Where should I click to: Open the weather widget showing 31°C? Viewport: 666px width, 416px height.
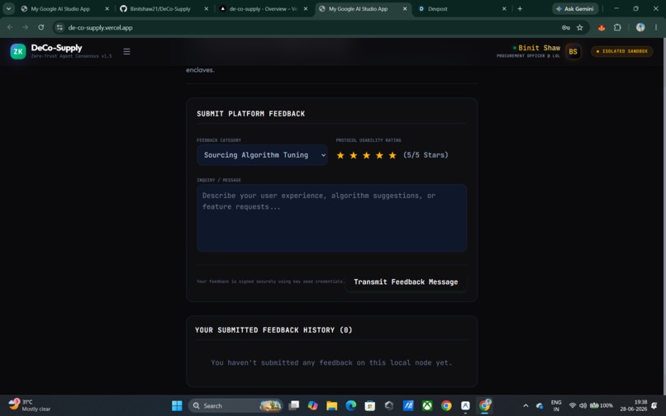[30, 405]
